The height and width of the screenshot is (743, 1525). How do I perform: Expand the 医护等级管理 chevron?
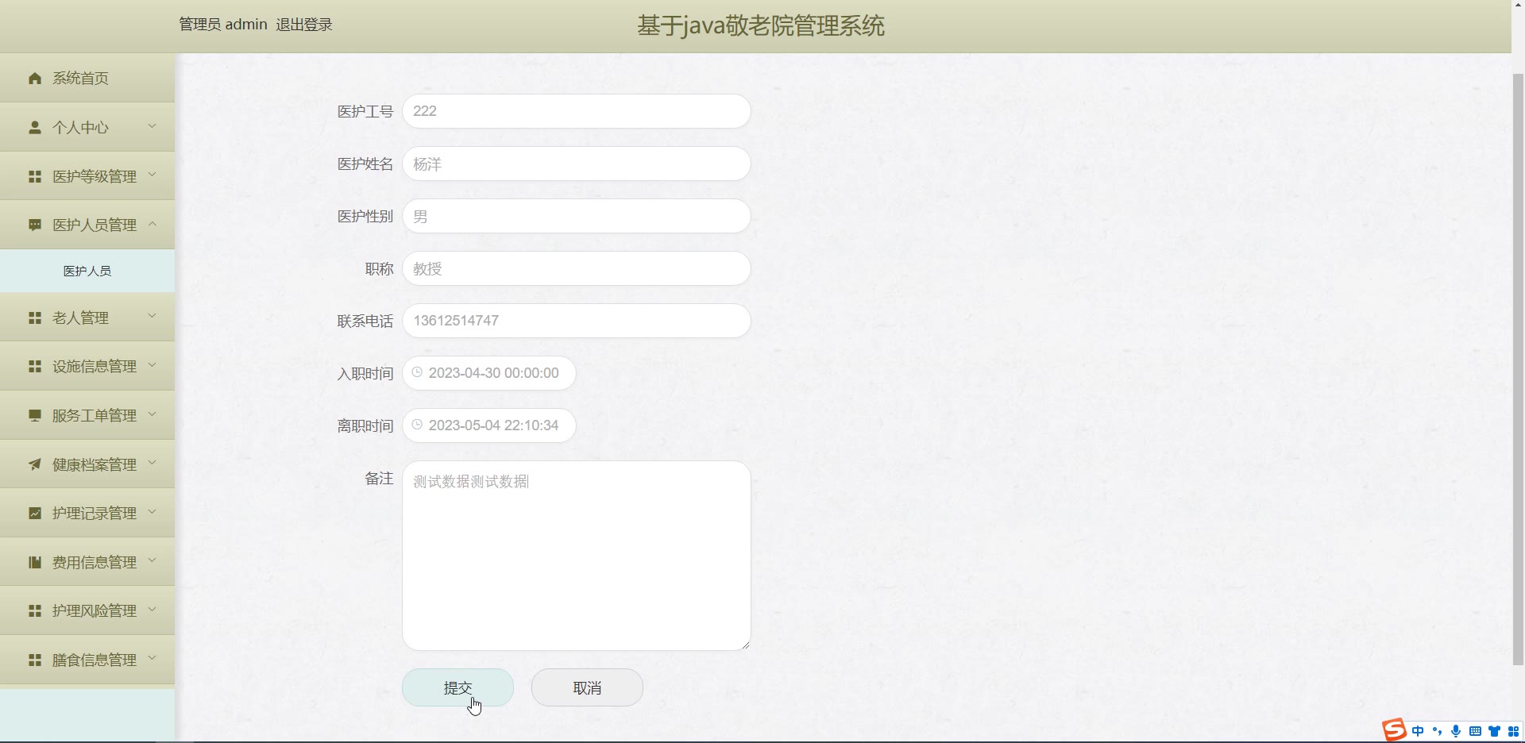pyautogui.click(x=152, y=175)
